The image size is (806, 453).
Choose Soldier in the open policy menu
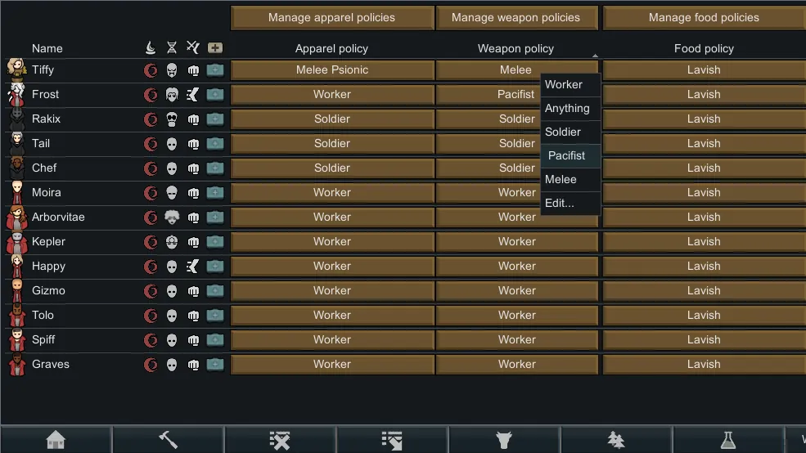563,132
